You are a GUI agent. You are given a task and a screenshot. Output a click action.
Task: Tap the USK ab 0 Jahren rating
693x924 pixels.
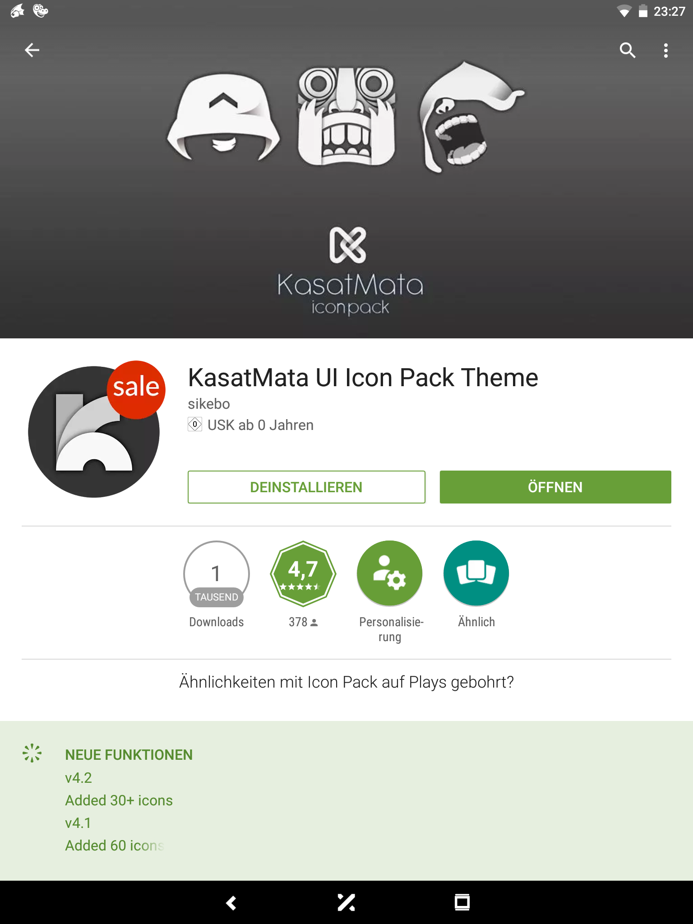click(x=260, y=425)
